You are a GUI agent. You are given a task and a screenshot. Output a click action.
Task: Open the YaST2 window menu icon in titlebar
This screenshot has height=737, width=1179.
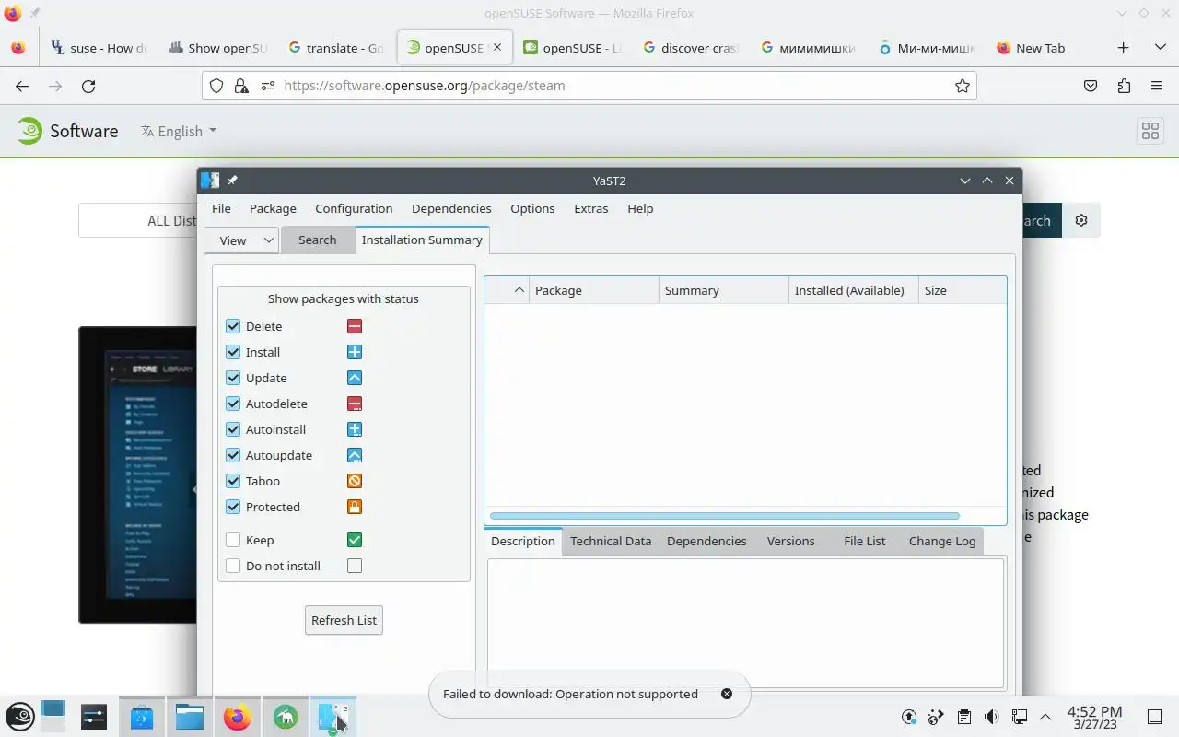point(210,181)
